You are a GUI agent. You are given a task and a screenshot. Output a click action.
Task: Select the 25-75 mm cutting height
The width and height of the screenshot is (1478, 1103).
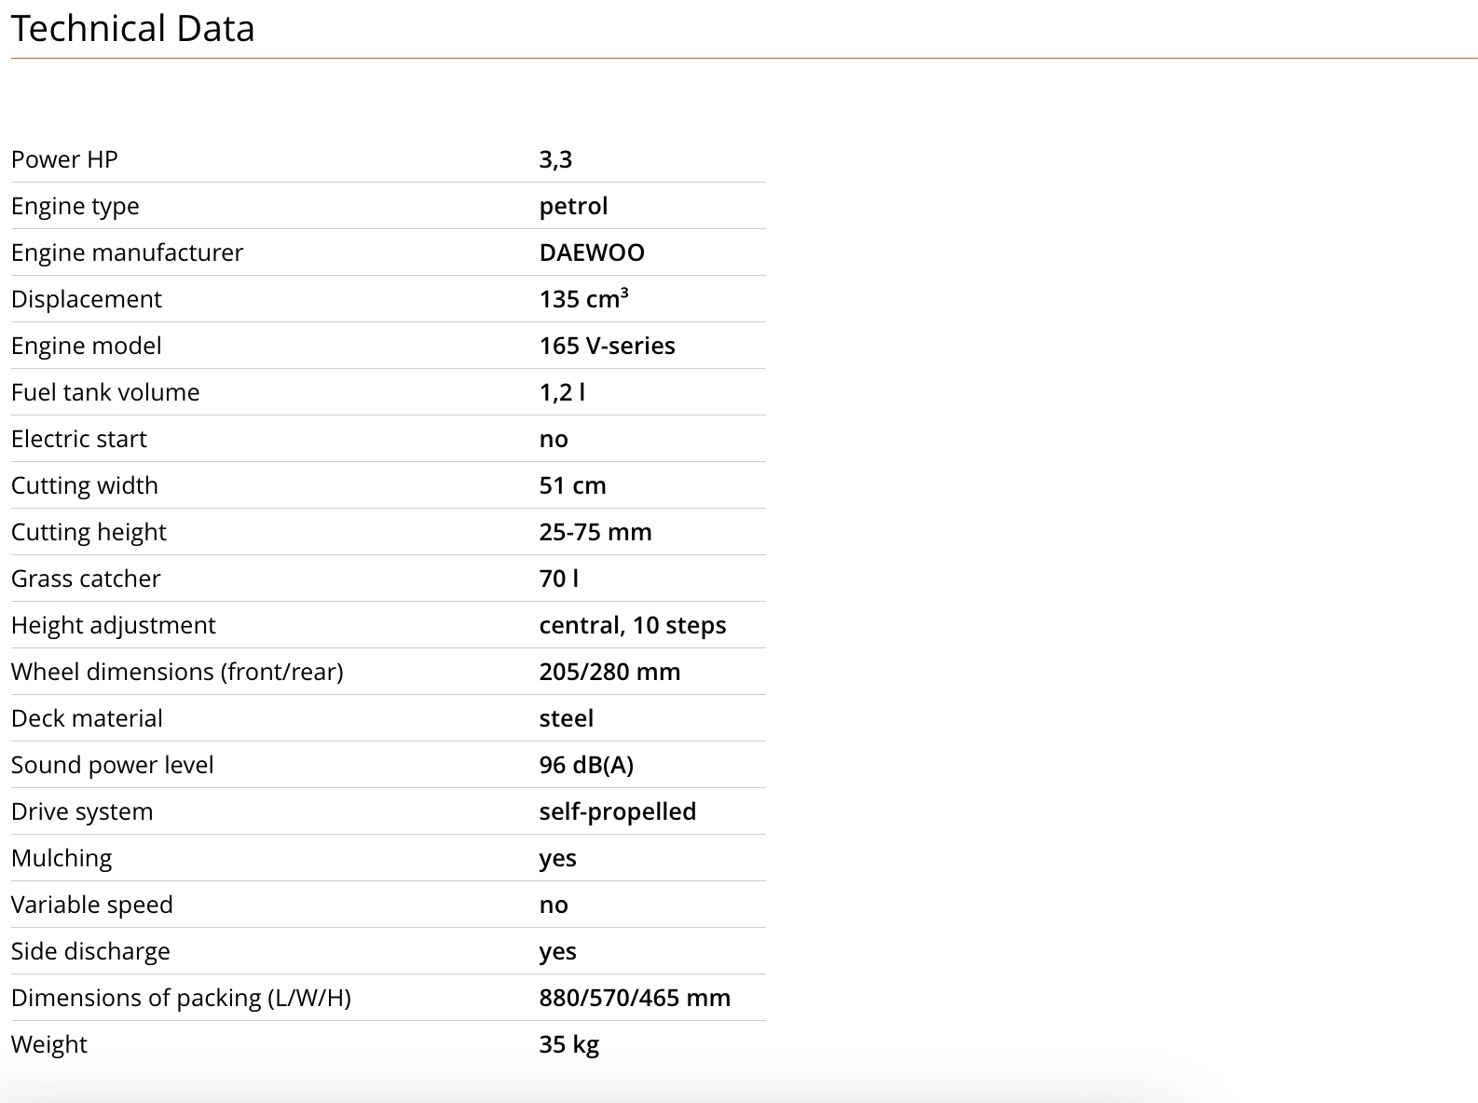[x=595, y=532]
